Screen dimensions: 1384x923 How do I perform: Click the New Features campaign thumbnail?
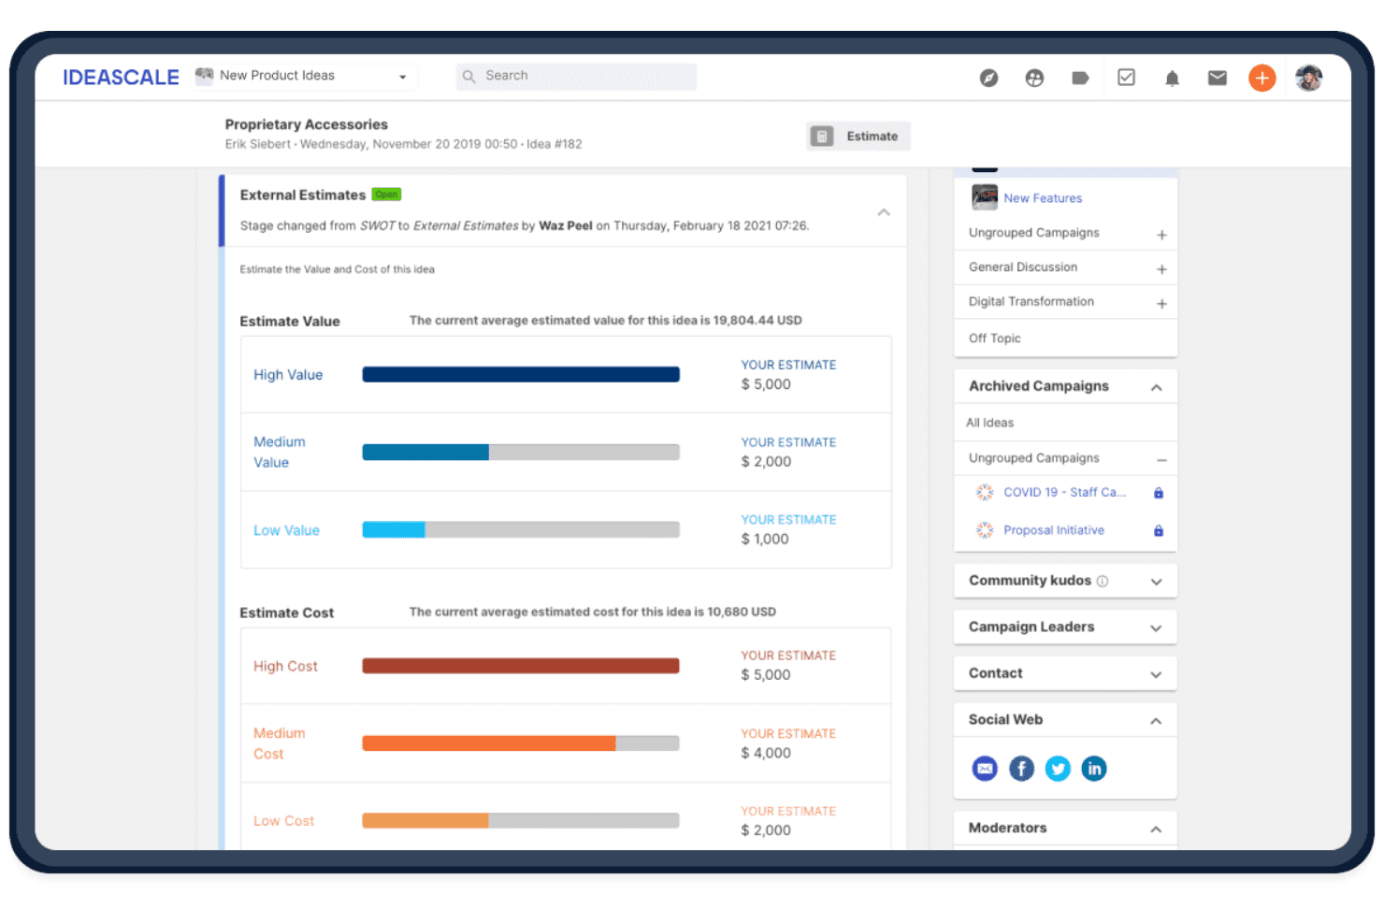[x=985, y=197]
